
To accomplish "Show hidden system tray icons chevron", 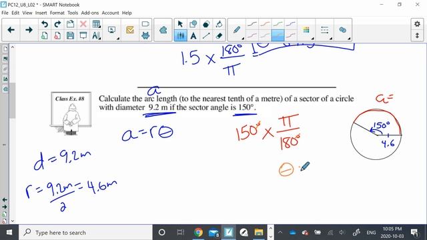I will [280, 233].
